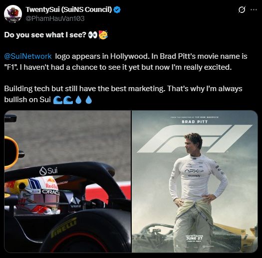
Task: Click the second wave emoji
Action: coord(68,100)
